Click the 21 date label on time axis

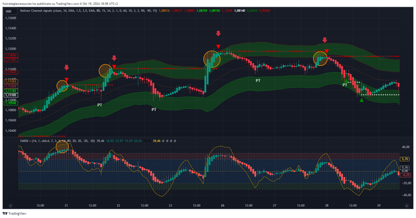[x=66, y=206]
